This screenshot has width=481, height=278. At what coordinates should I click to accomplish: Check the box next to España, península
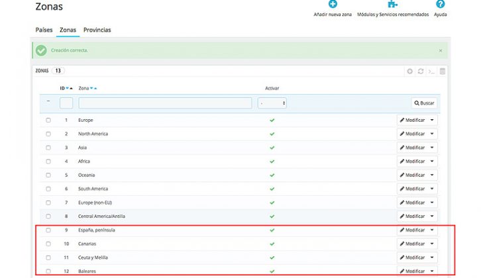coord(48,230)
